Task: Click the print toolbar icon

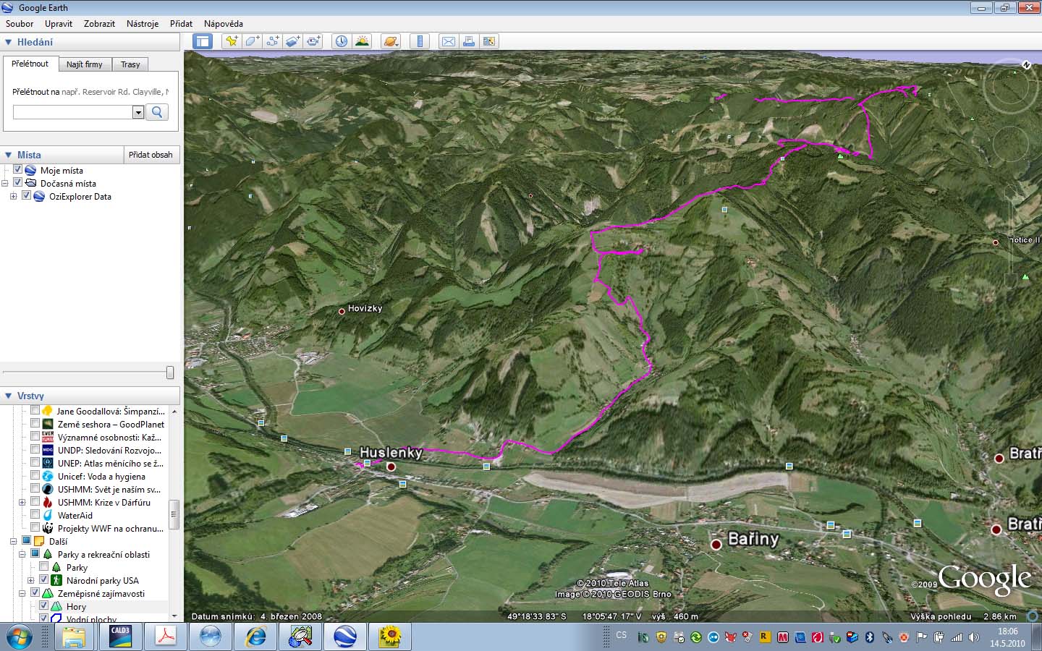Action: point(469,41)
